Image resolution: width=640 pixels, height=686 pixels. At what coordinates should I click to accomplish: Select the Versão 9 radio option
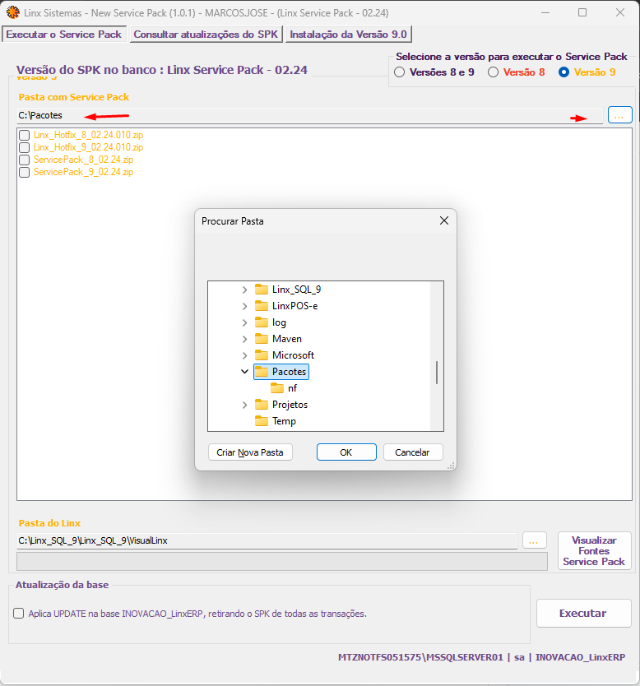coord(563,72)
